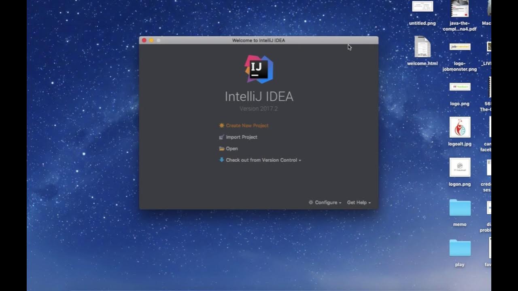Click the Configure gear icon
Viewport: 518px width, 291px height.
tap(311, 202)
